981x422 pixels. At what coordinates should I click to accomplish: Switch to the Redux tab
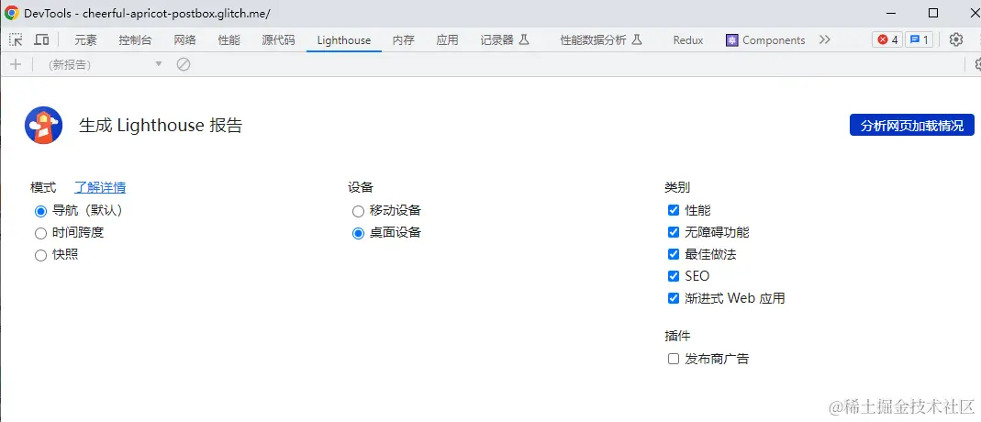[x=688, y=40]
